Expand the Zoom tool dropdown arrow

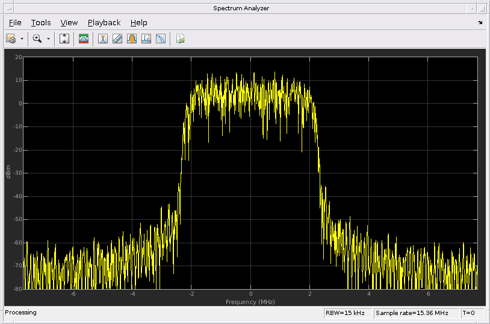pyautogui.click(x=49, y=39)
